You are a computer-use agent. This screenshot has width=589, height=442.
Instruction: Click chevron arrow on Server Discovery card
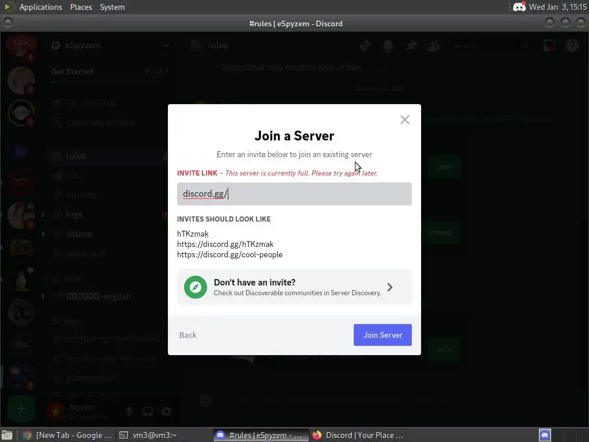[x=390, y=287]
